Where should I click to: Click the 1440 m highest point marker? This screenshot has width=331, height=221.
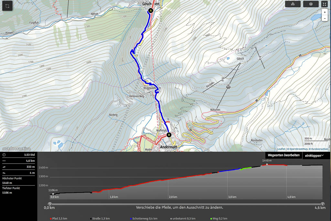[x=267, y=164]
